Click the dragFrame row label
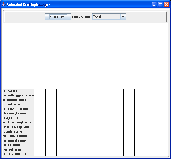The height and width of the screenshot is (159, 171). [x=11, y=118]
